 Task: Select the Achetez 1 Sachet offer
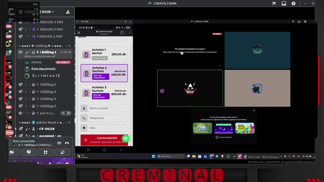pos(104,54)
